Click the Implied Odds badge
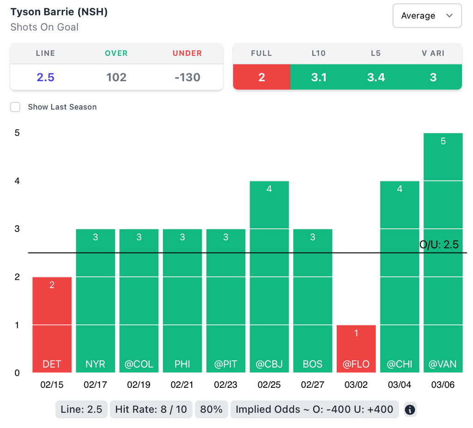This screenshot has width=473, height=428. 315,409
